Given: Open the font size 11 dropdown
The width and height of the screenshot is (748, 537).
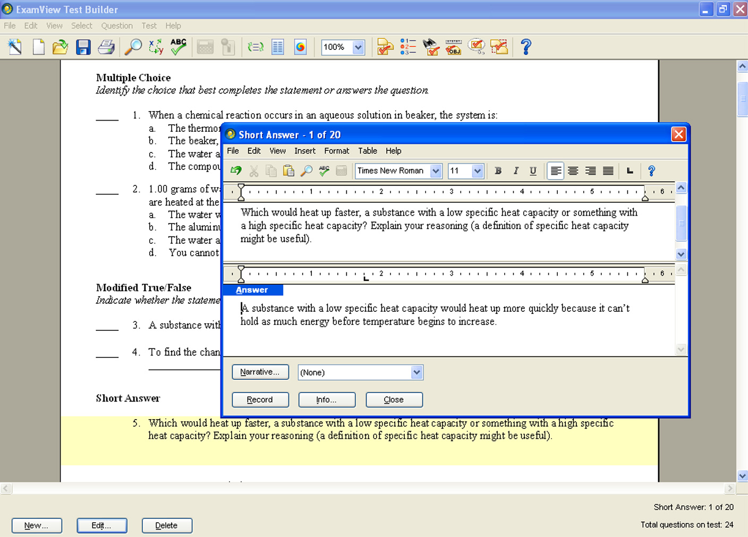Looking at the screenshot, I should coord(477,171).
